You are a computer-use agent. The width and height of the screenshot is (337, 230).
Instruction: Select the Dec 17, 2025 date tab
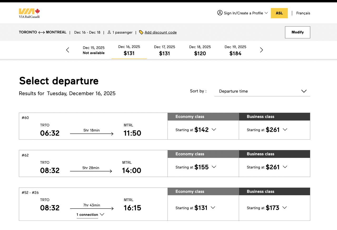tap(165, 50)
